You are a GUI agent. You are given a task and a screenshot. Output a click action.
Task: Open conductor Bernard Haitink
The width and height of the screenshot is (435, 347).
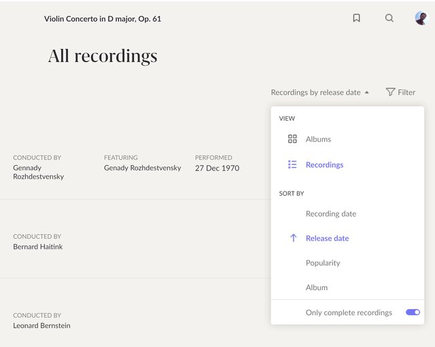[38, 246]
